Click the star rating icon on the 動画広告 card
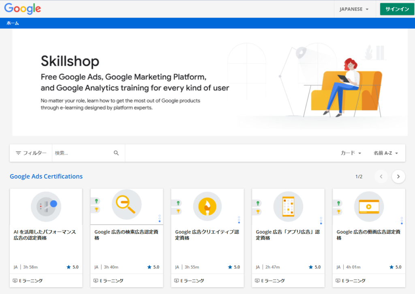 (391, 267)
